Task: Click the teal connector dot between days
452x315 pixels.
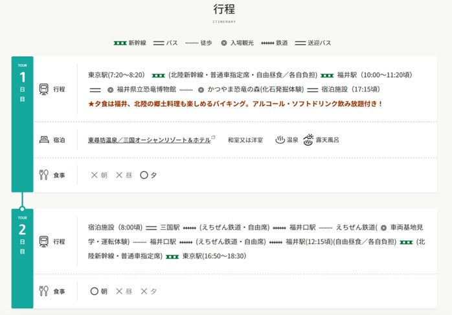Action: [22, 208]
